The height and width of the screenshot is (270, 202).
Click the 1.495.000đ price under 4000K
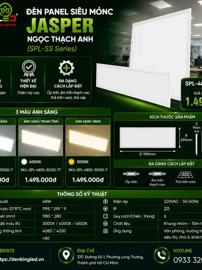[x=41, y=180]
